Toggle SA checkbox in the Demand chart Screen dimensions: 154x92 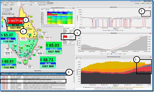click(x=106, y=54)
